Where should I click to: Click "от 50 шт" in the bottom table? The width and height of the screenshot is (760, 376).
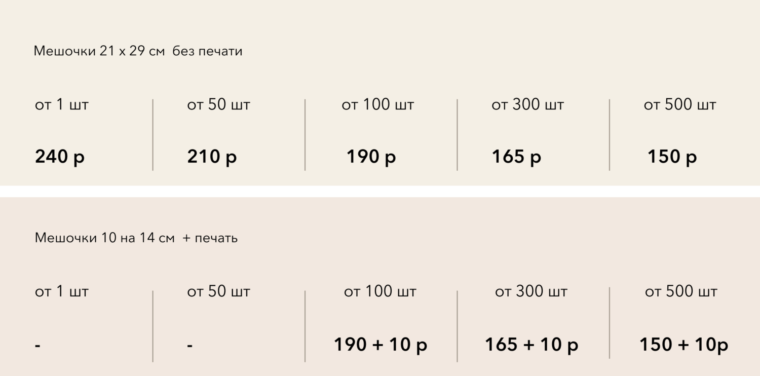click(218, 292)
